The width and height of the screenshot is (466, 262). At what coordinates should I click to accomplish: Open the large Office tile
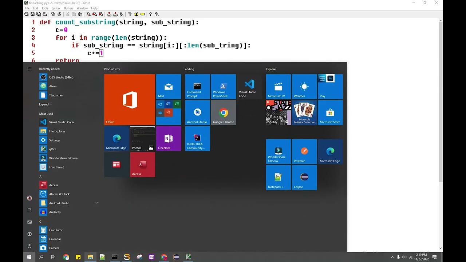coord(130,100)
